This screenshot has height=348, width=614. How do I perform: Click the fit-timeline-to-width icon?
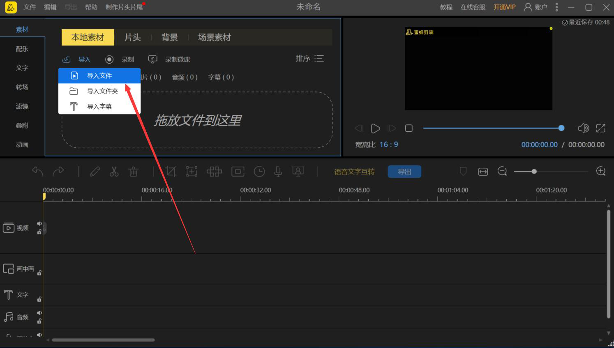[483, 172]
